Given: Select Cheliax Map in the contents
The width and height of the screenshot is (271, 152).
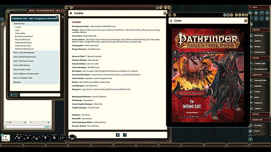Looking at the screenshot, I should pyautogui.click(x=20, y=33).
